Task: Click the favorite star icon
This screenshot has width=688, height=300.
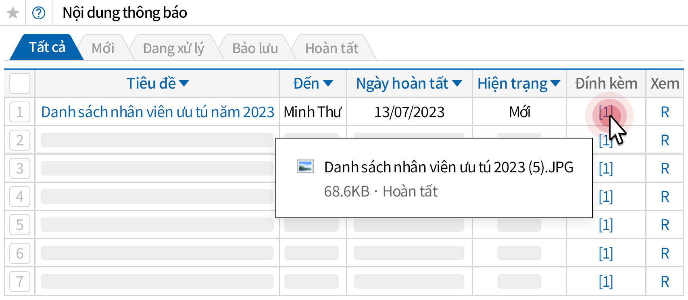Action: [13, 13]
